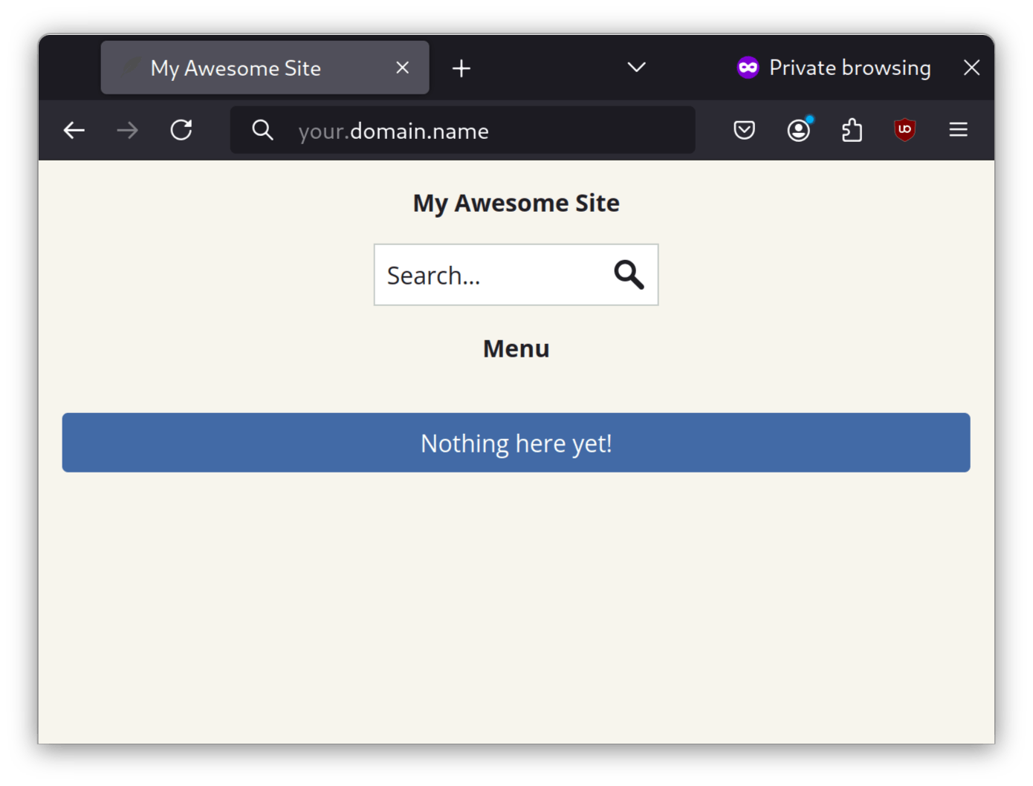Open a new tab with plus button
1033x786 pixels.
tap(462, 68)
